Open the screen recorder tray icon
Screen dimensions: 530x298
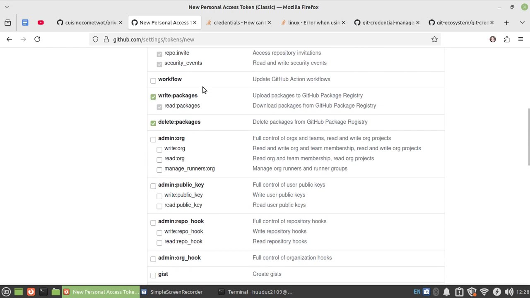426,292
